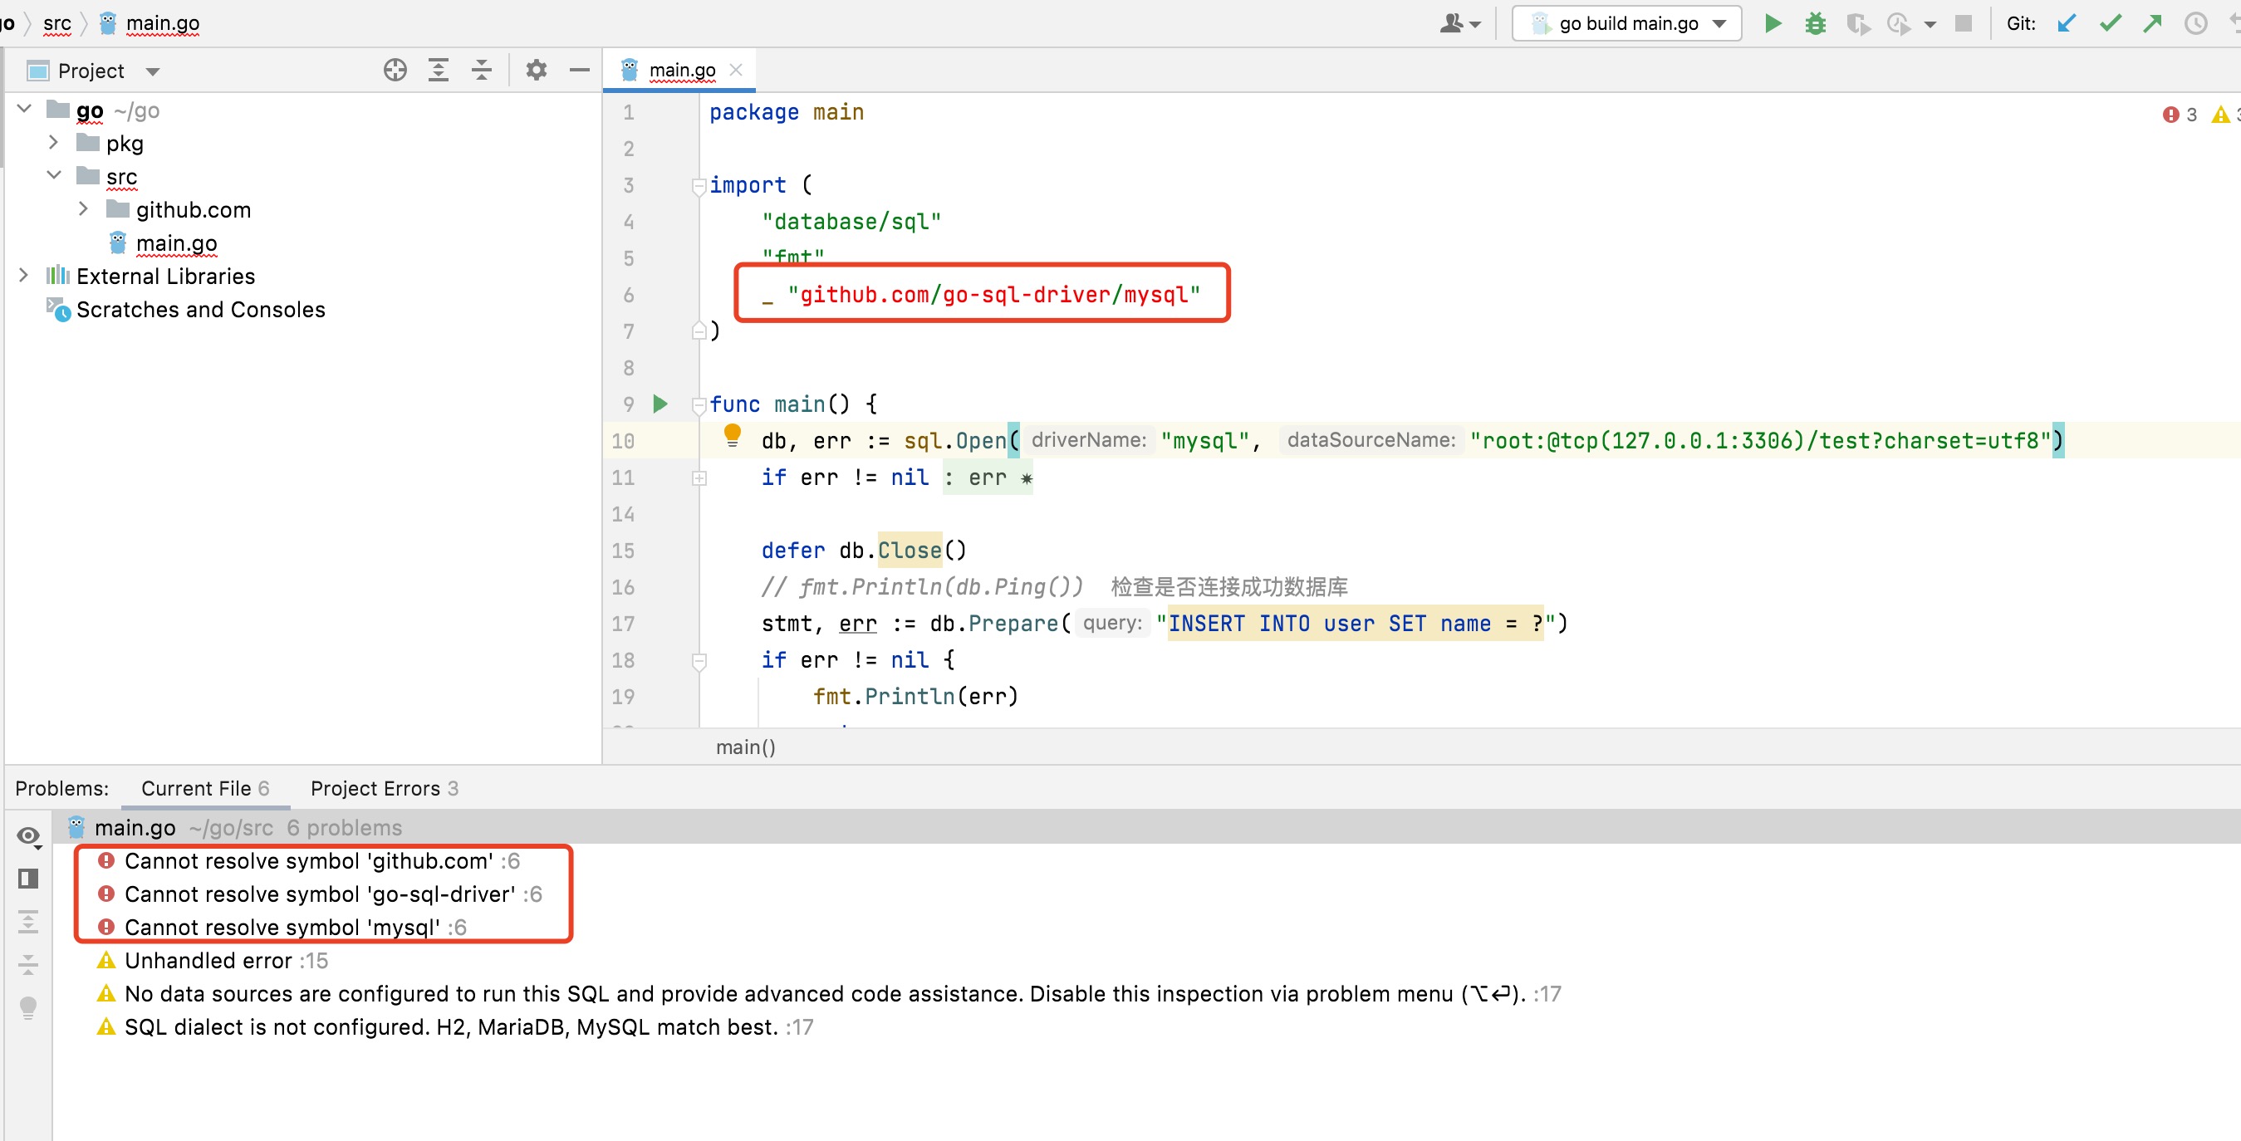The image size is (2241, 1141).
Task: Click the main.go breadcrumb in the navigation bar
Action: click(163, 23)
